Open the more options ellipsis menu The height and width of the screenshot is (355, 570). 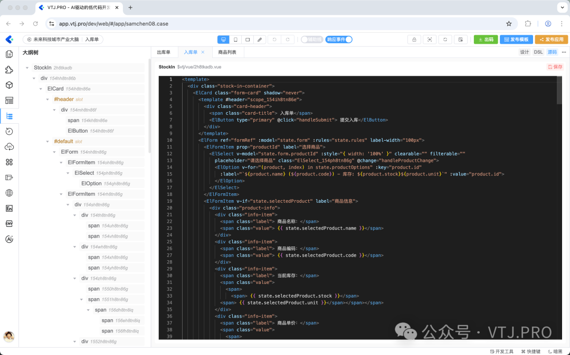point(564,52)
